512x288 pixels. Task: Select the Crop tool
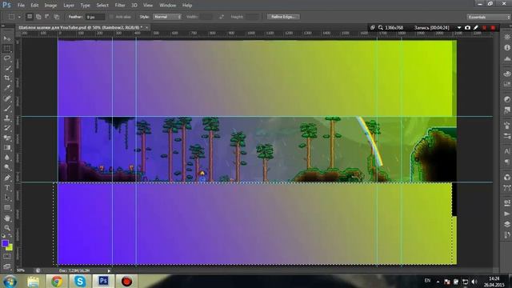click(7, 78)
